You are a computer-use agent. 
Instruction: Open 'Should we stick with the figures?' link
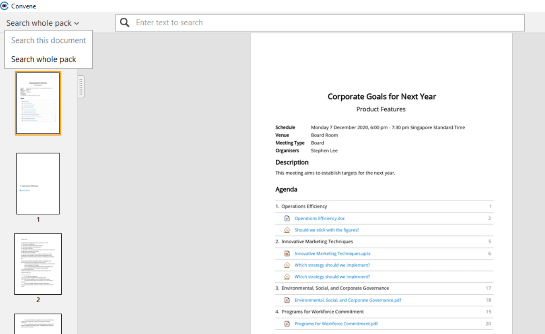pyautogui.click(x=326, y=230)
